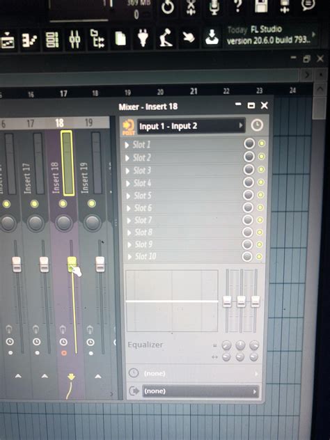The image size is (330, 440).
Task: Open the latency clock icon beside input selector
Action: 257,125
